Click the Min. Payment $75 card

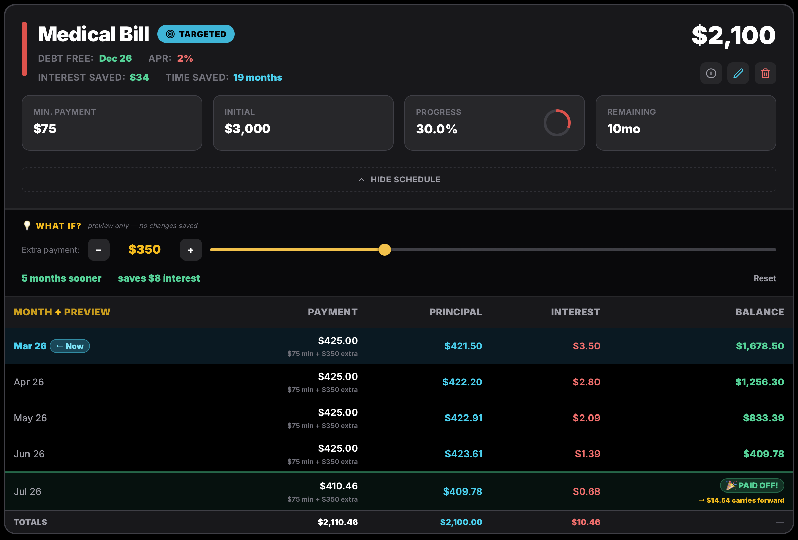click(x=112, y=122)
